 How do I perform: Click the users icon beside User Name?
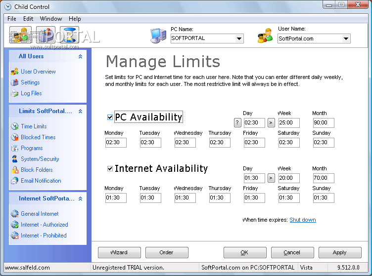click(265, 36)
